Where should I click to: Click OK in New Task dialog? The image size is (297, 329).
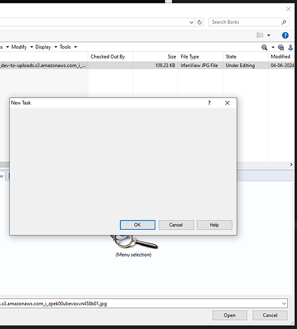[138, 225]
